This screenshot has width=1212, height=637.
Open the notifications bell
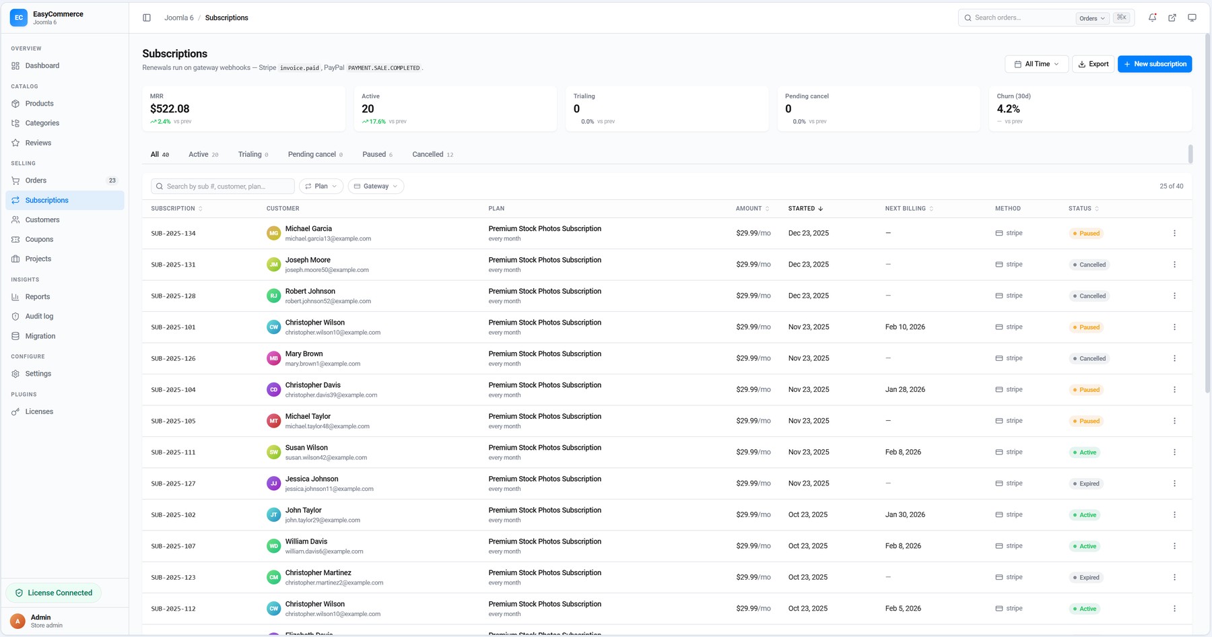(x=1152, y=18)
